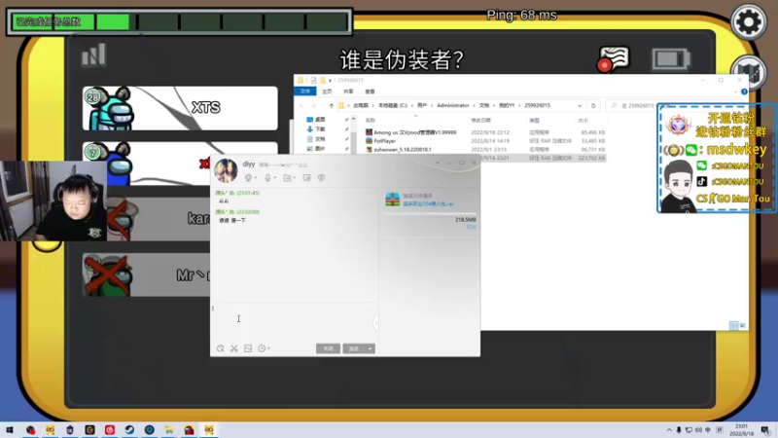Sort files by 大小 column
Image resolution: width=778 pixels, height=438 pixels.
[x=583, y=120]
